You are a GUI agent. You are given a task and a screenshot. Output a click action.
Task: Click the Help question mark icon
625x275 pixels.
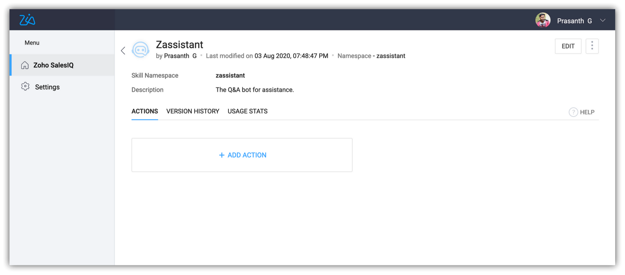pyautogui.click(x=573, y=112)
